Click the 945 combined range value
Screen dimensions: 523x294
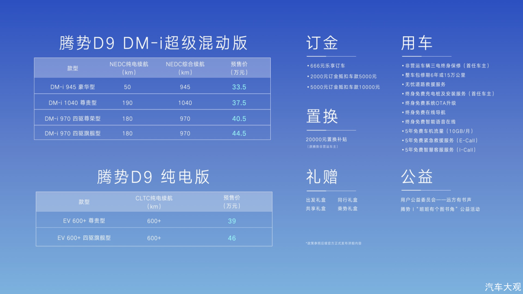(x=185, y=87)
